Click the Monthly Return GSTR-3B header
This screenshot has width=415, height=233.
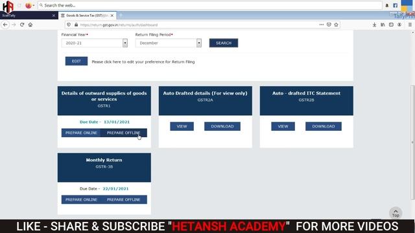coord(104,168)
